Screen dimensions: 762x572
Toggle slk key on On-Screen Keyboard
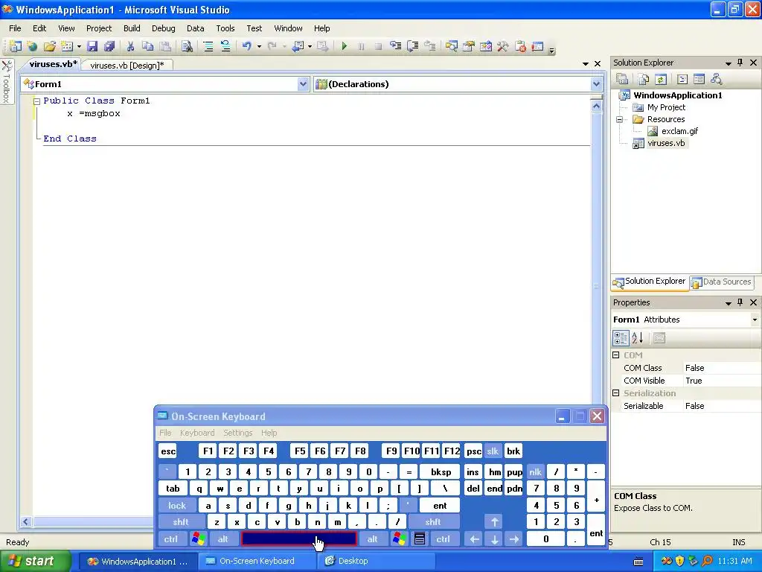493,451
